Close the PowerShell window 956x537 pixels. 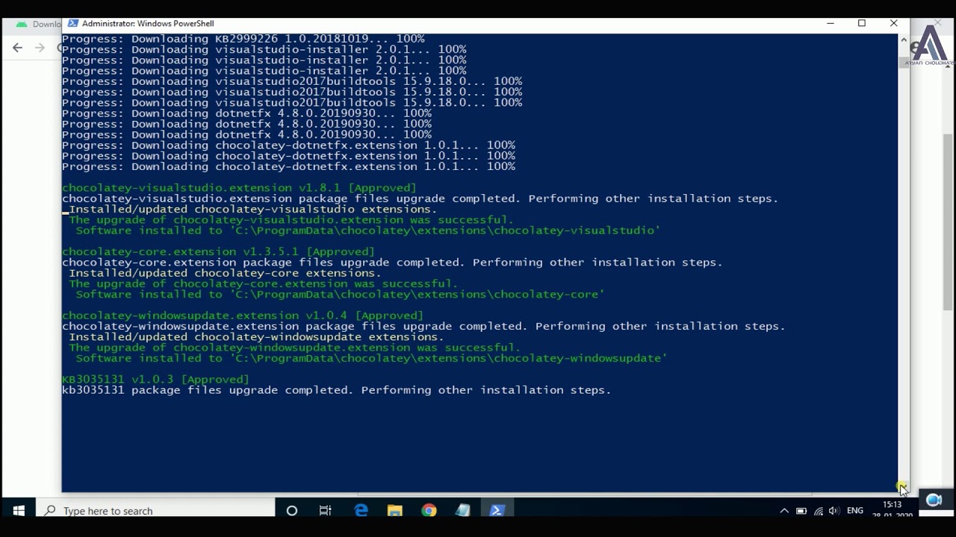(x=893, y=24)
